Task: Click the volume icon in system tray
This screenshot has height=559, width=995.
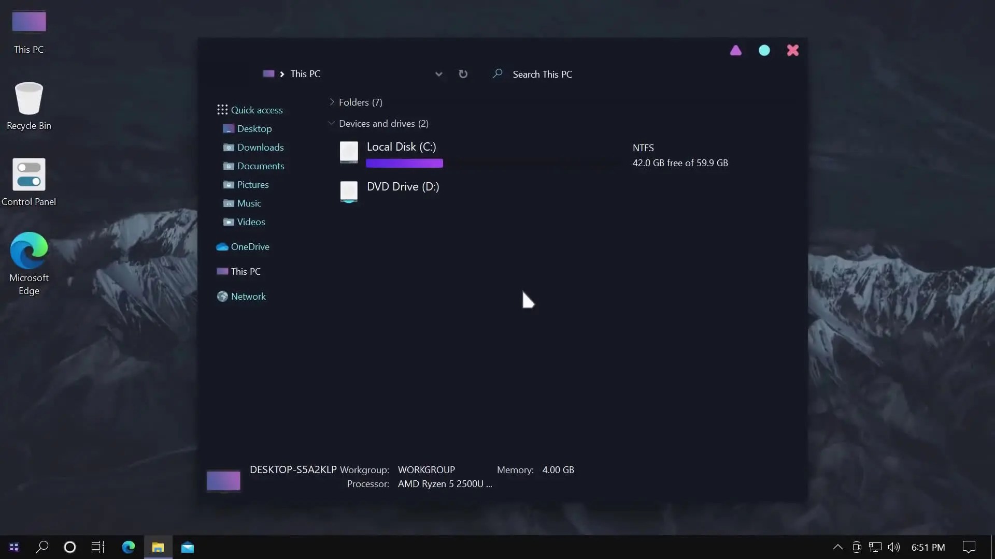Action: (894, 547)
